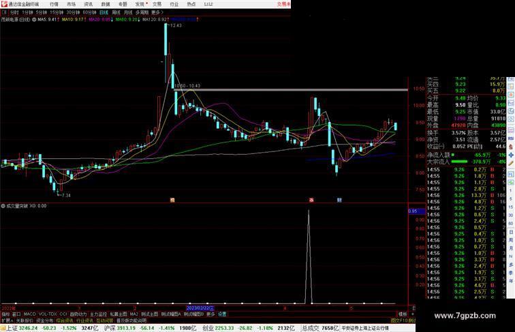515x332 pixels.
Task: Select the VOL-TDX indicator tab
Action: [x=48, y=314]
